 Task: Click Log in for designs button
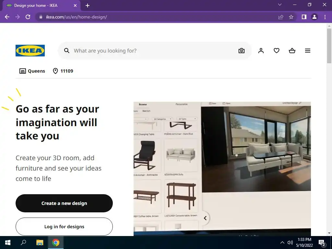[64, 227]
